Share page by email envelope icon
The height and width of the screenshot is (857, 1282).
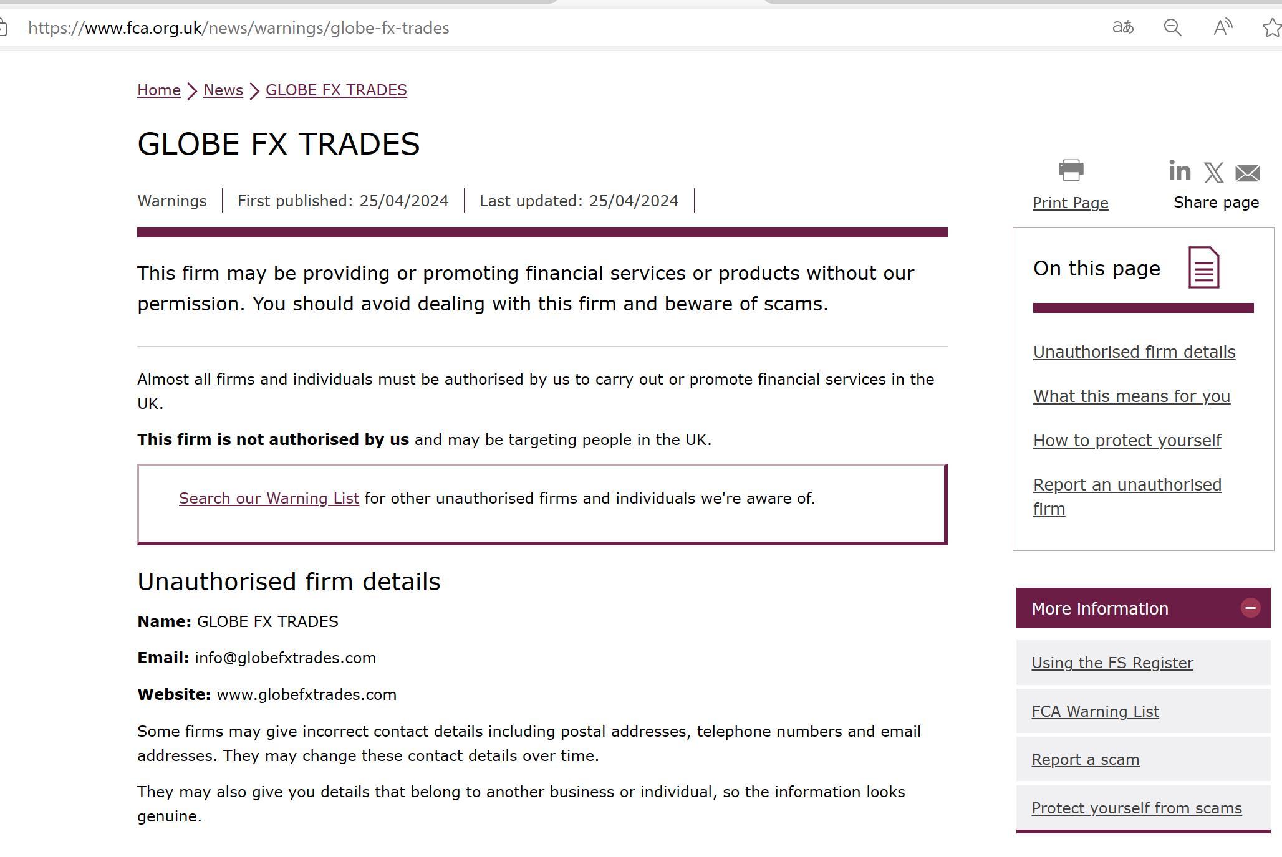tap(1247, 173)
